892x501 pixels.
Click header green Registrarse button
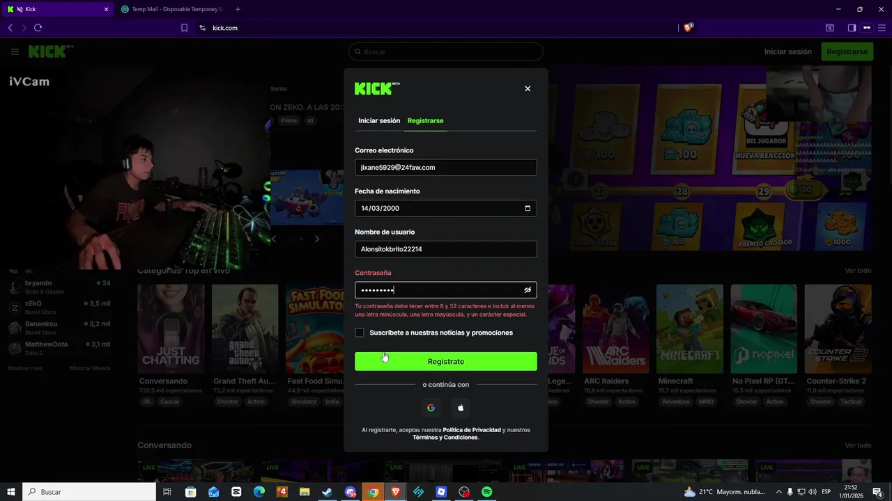click(847, 51)
